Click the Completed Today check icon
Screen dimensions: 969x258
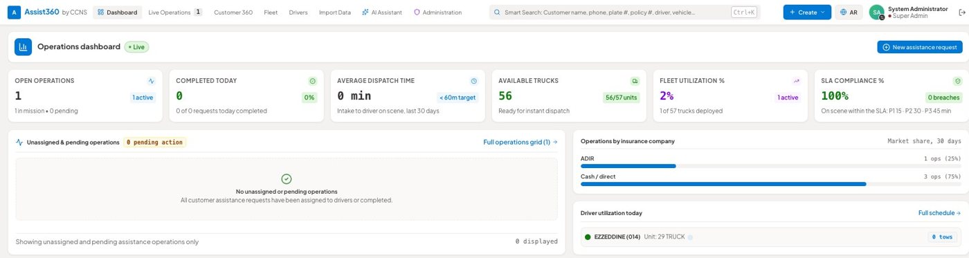(313, 81)
